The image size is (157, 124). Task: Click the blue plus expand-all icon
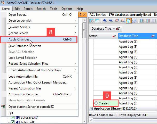click(105, 21)
